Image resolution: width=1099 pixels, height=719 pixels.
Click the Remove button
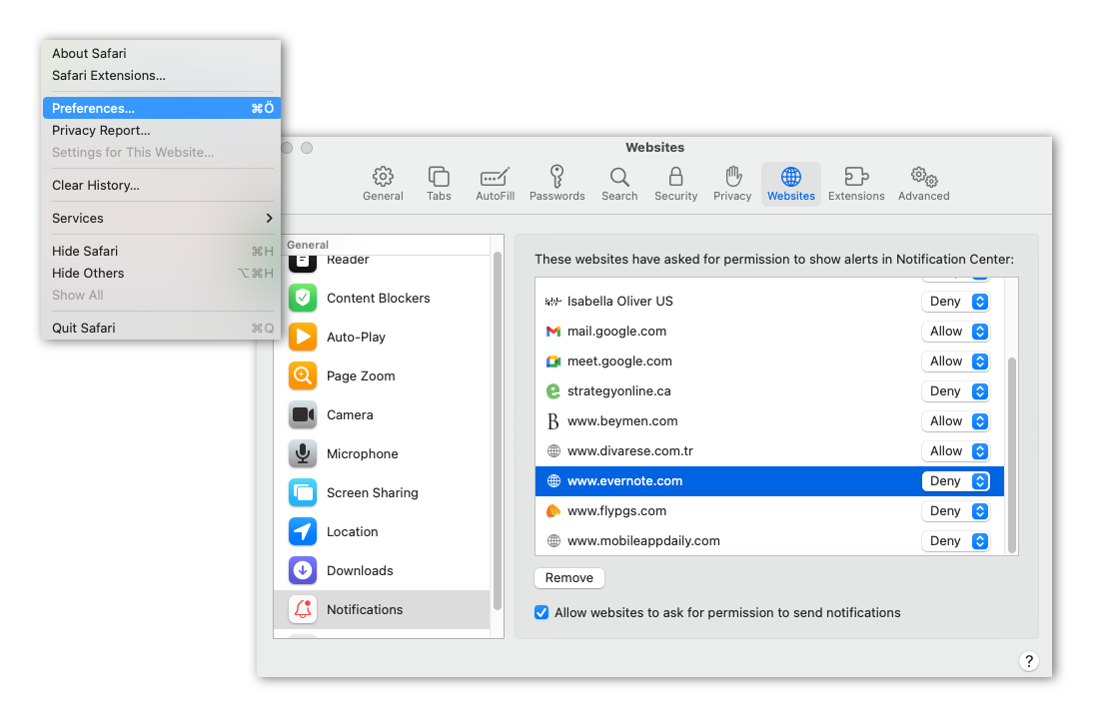pos(569,577)
